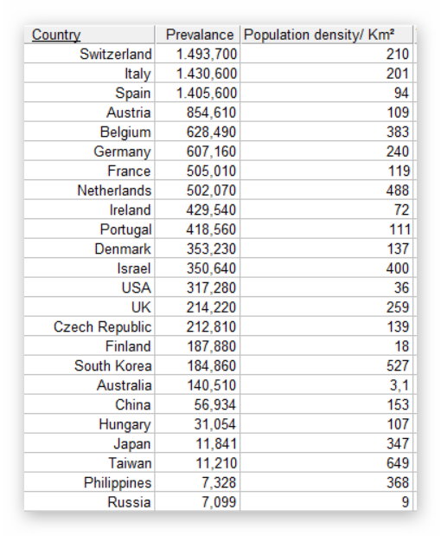Select the Country column header
Image resolution: width=441 pixels, height=536 pixels.
(89, 35)
